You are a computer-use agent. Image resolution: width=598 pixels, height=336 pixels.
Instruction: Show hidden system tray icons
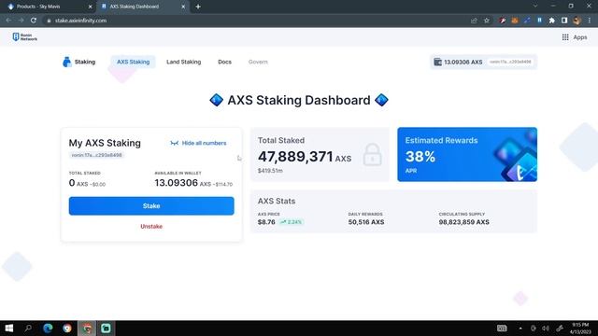click(520, 329)
